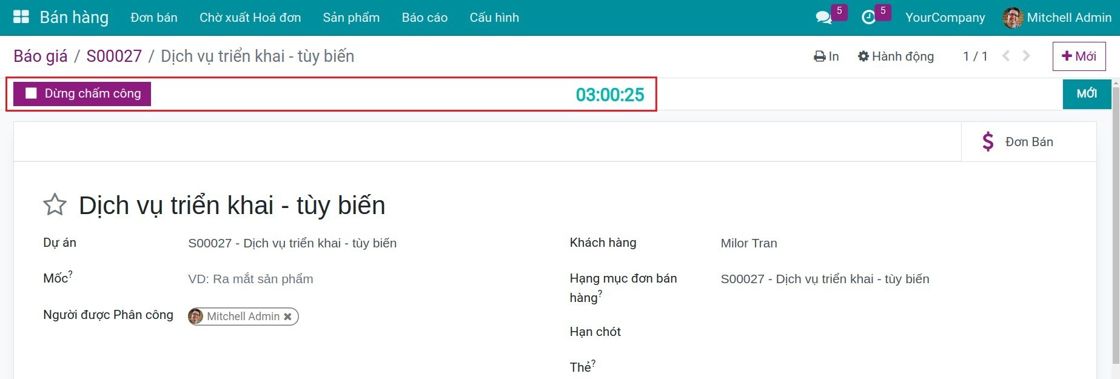1120x379 pixels.
Task: Go to next record arrow
Action: 1026,56
